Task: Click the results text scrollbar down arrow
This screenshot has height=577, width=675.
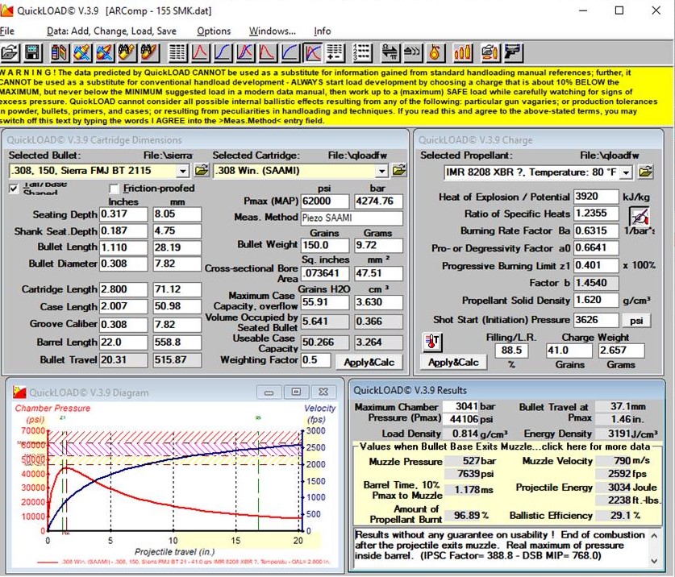Action: pos(654,561)
